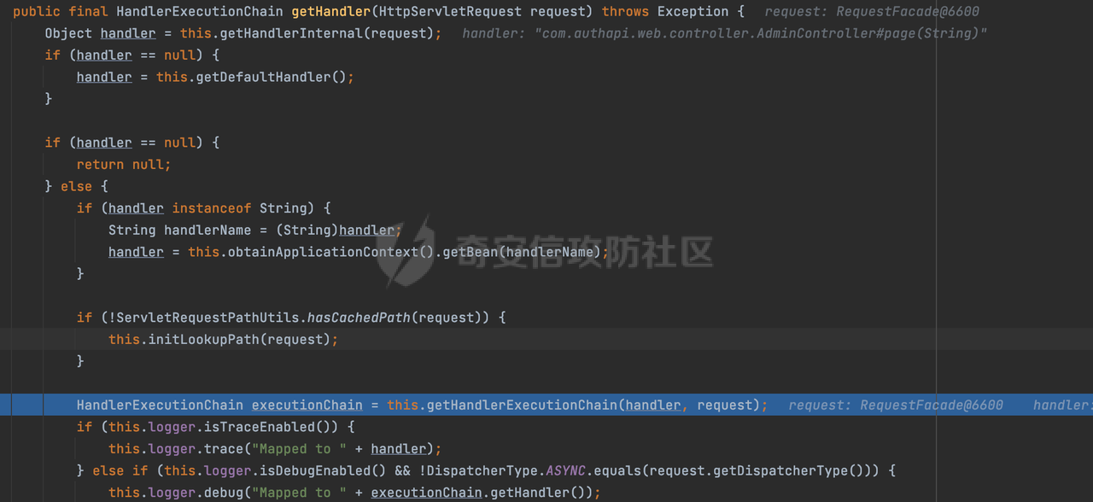Click the executionChain variable on highlighted line
This screenshot has height=502, width=1093.
pyautogui.click(x=307, y=406)
